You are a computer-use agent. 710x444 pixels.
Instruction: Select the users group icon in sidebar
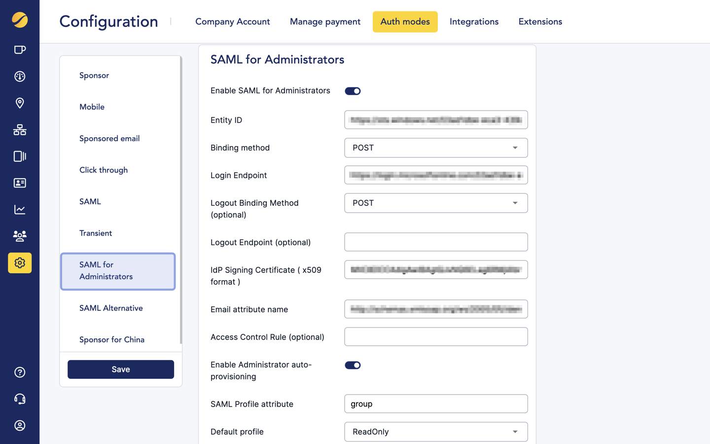coord(20,236)
